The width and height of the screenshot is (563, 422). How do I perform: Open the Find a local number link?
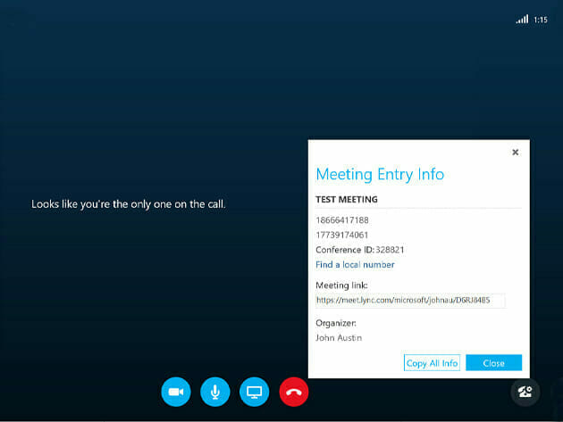[355, 265]
